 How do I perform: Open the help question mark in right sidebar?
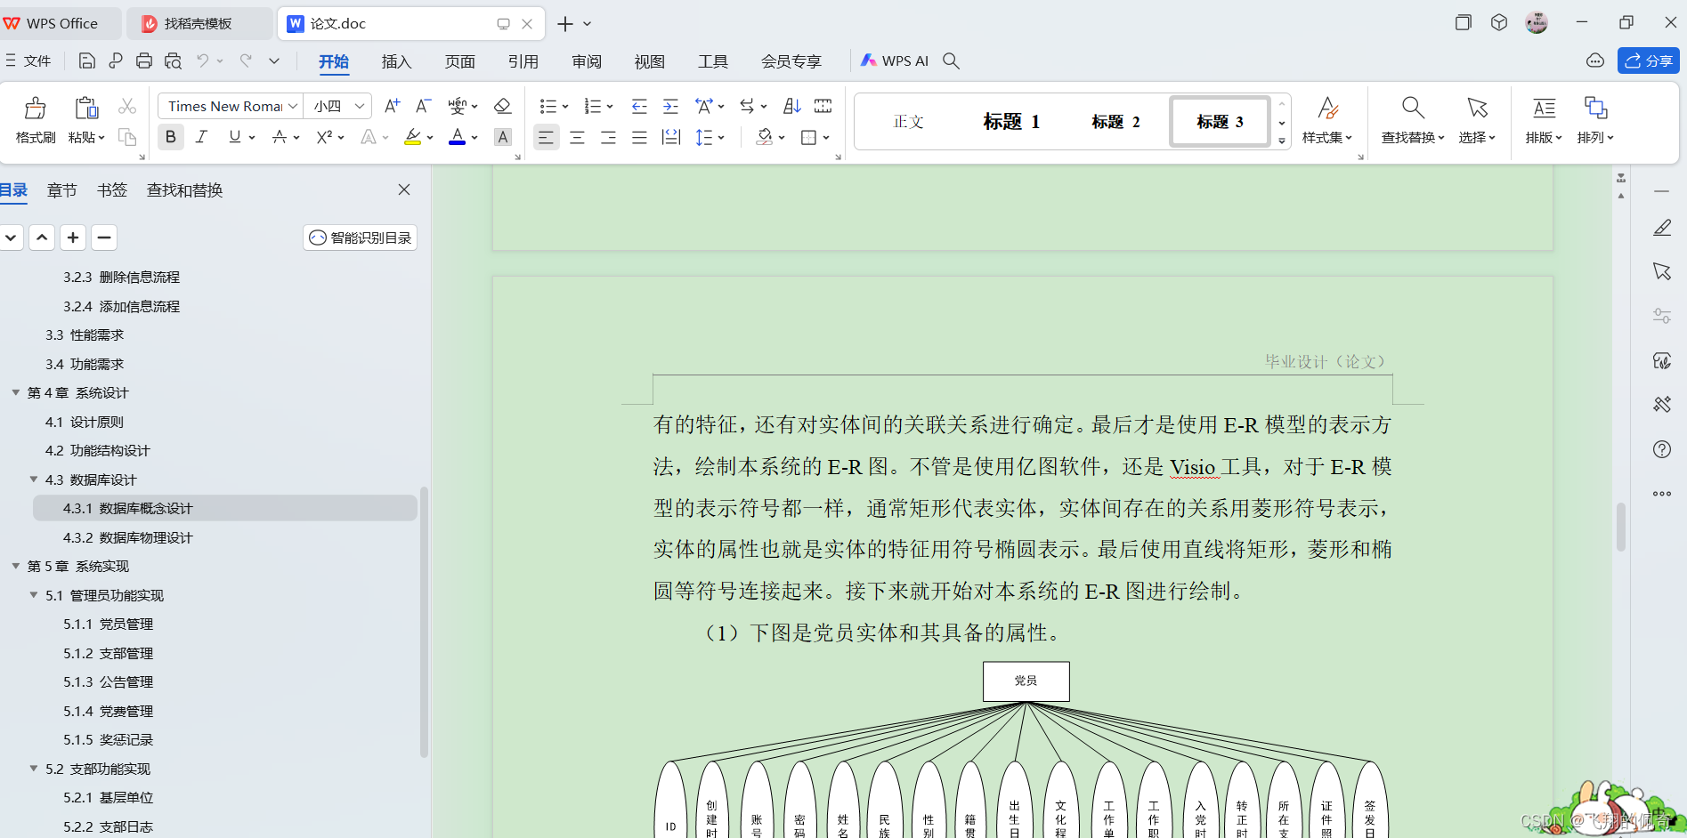1662,449
